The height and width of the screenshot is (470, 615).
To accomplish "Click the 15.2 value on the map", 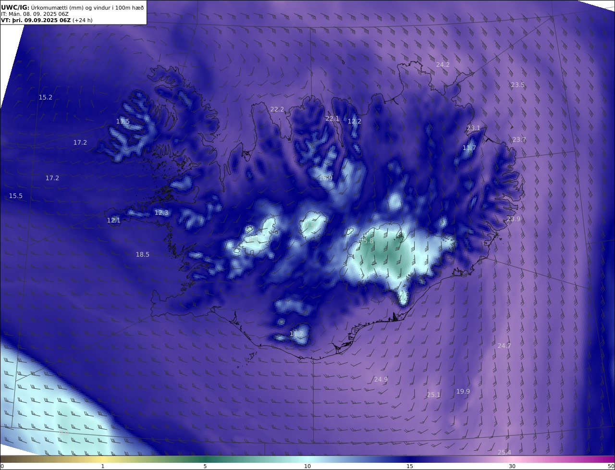I will click(x=46, y=97).
